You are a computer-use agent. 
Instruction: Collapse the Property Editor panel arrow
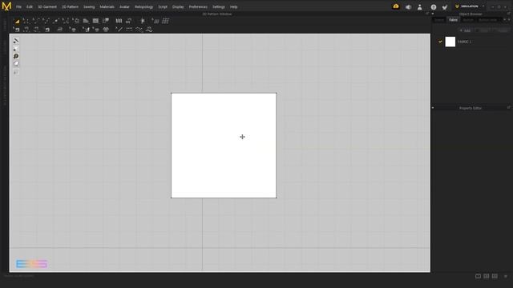tap(433, 107)
